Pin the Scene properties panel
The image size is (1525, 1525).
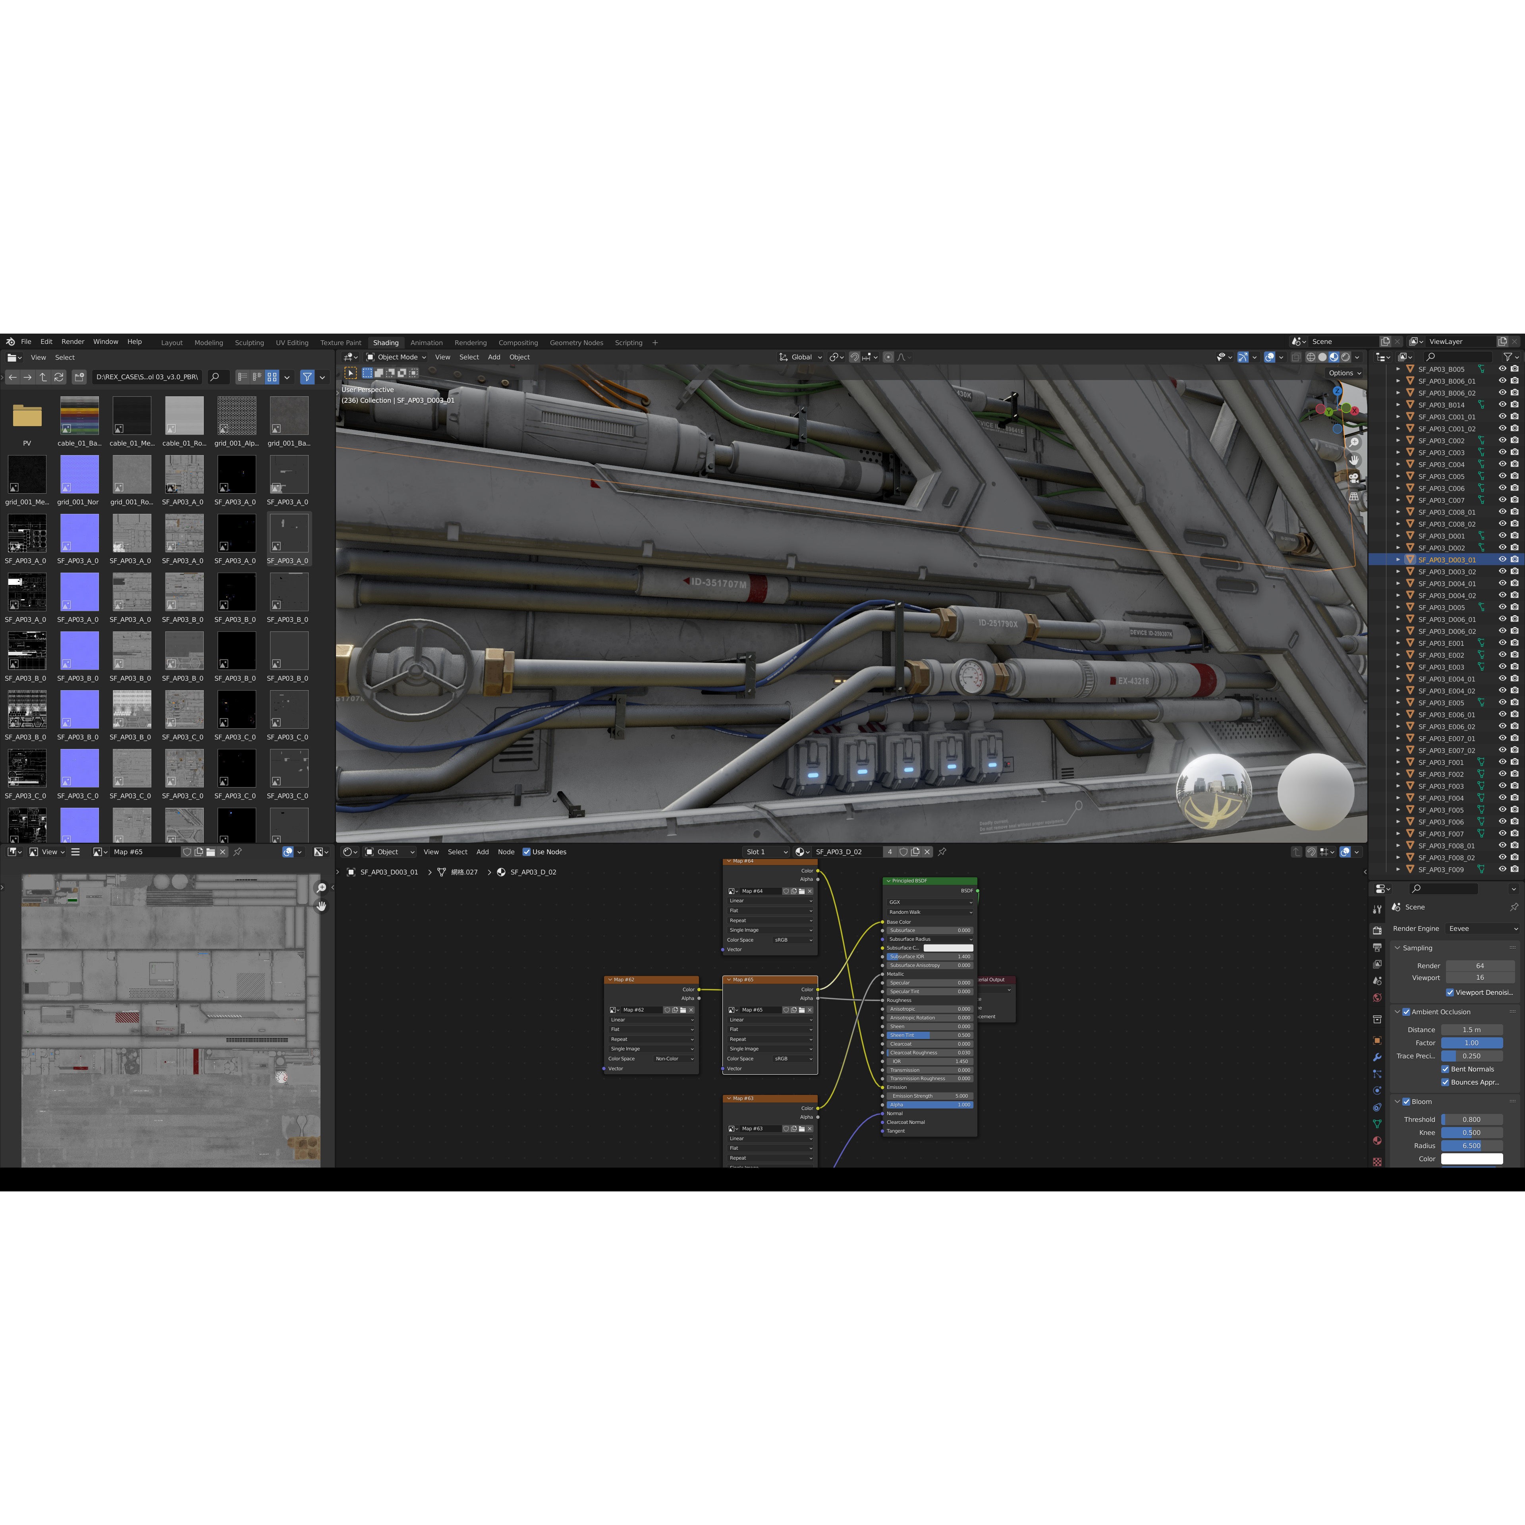[x=1513, y=907]
